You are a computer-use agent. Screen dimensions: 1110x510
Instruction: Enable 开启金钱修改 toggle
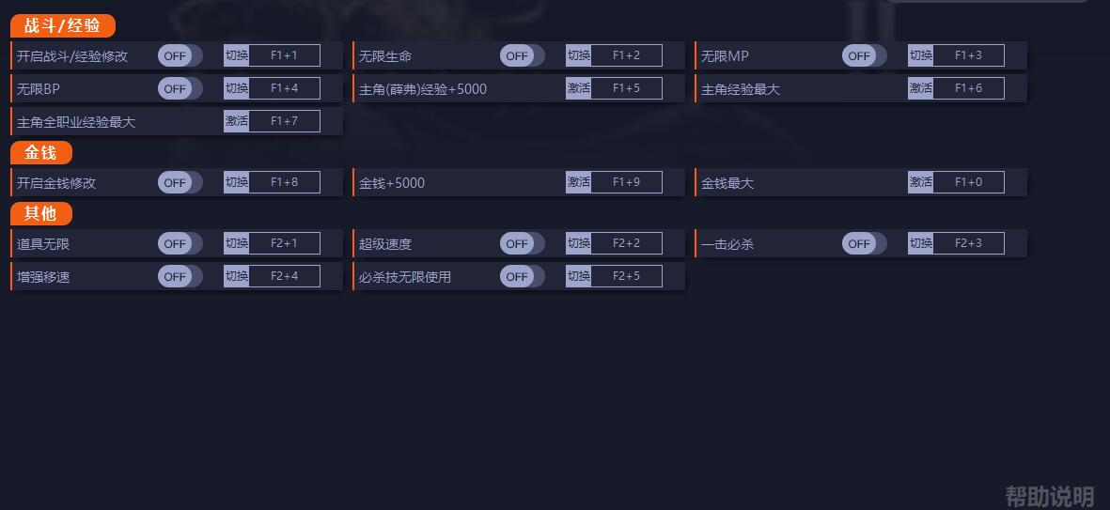[180, 183]
